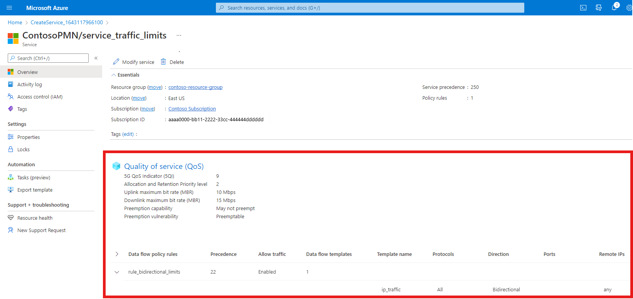
Task: Click the global search resources field
Action: [x=370, y=8]
